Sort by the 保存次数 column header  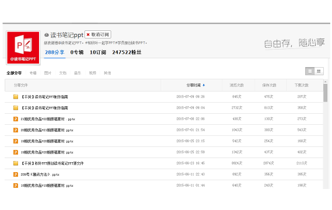(269, 85)
